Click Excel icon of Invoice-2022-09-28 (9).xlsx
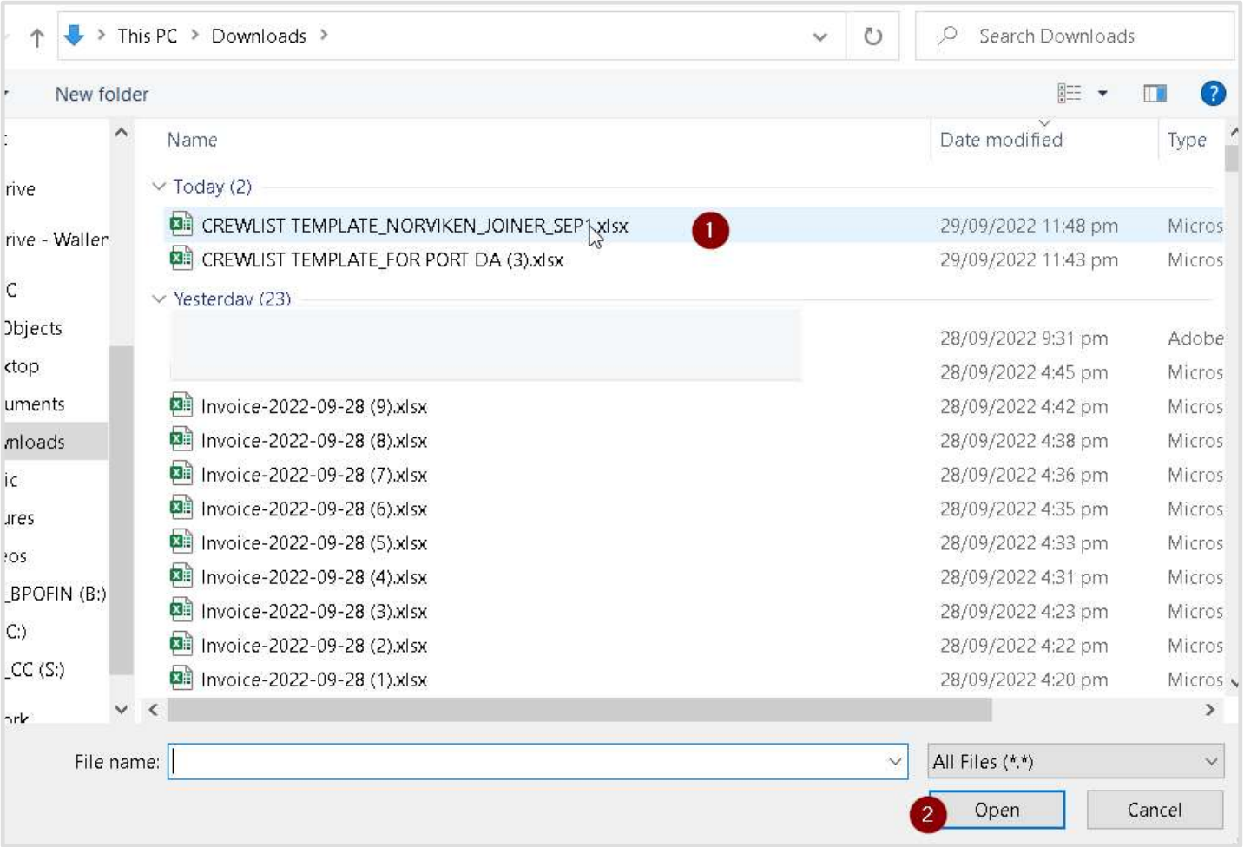This screenshot has height=847, width=1244. (181, 405)
